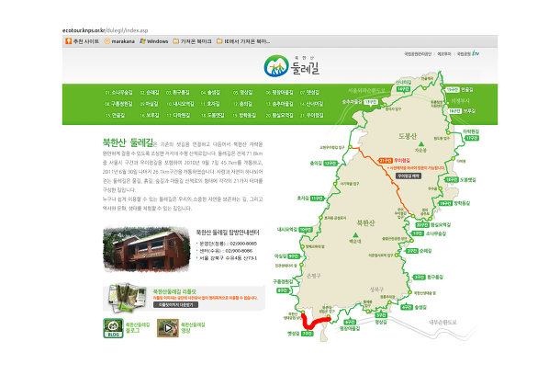Play the 북한산둘레길 영상 video icon
This screenshot has height=375, width=560.
click(x=168, y=328)
